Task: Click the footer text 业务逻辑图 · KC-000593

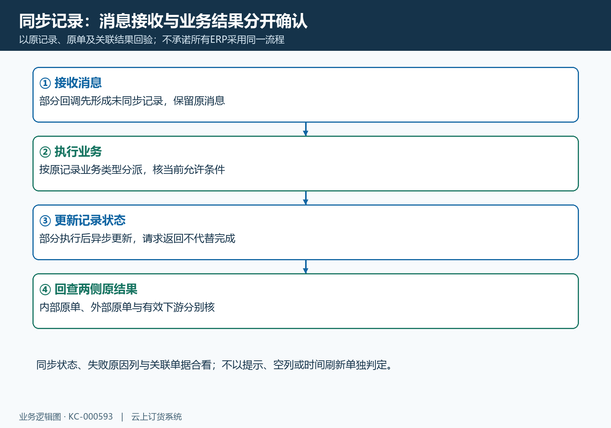Action: [x=66, y=417]
